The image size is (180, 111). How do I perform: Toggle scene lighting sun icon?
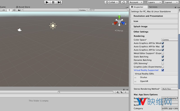pyautogui.click(x=9, y=10)
